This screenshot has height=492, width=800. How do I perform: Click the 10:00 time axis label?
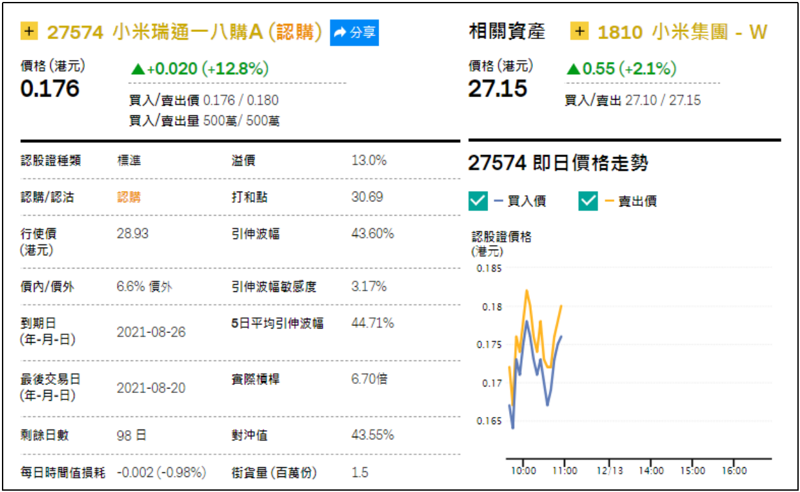(x=523, y=470)
